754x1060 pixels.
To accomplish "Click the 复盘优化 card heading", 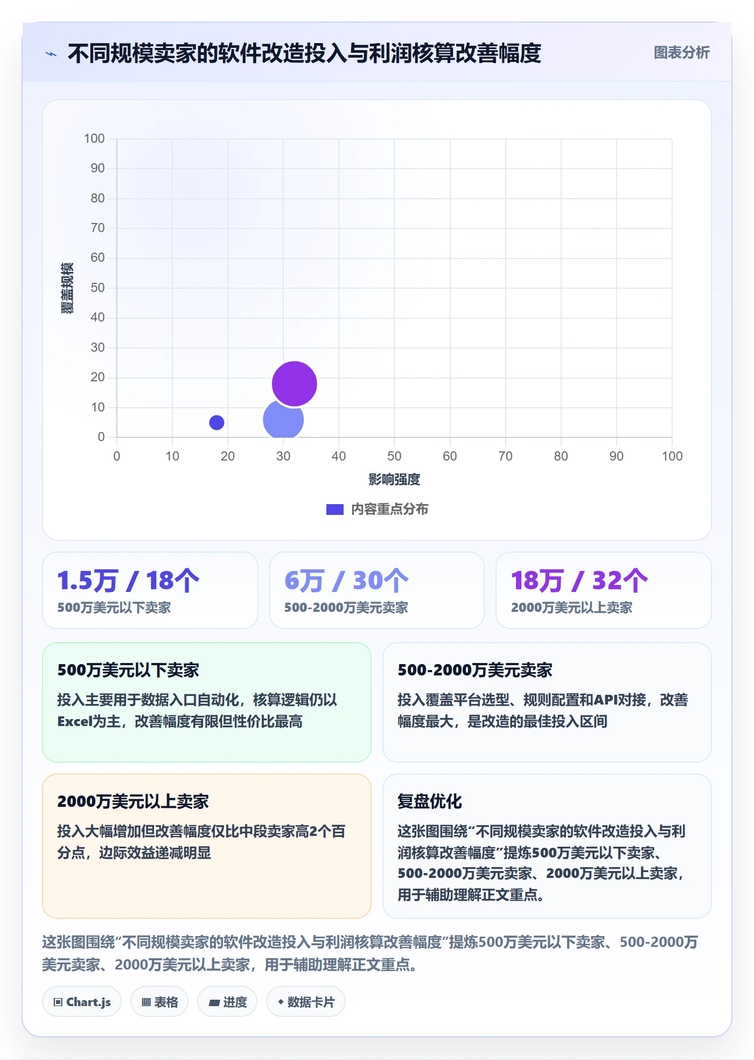I will pyautogui.click(x=429, y=801).
